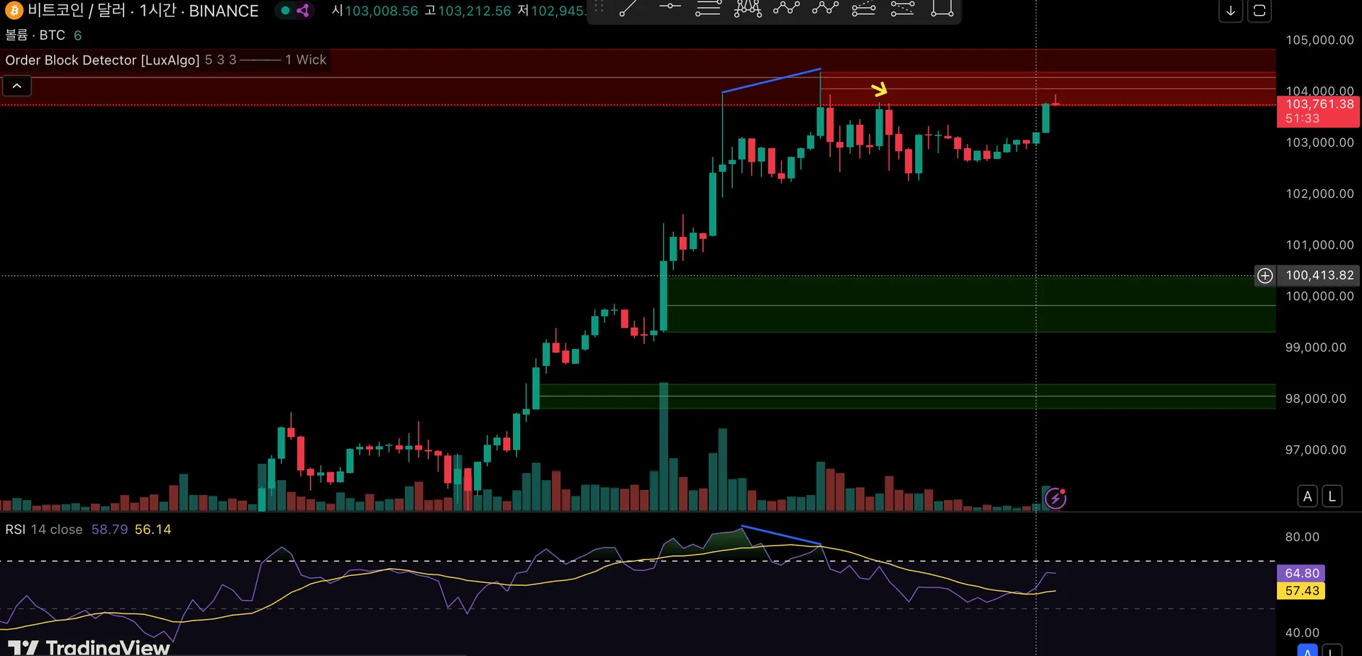Screen dimensions: 1362x656
Task: Select the Order Block Detector [LuxAlgo] indicator title
Action: coord(102,60)
